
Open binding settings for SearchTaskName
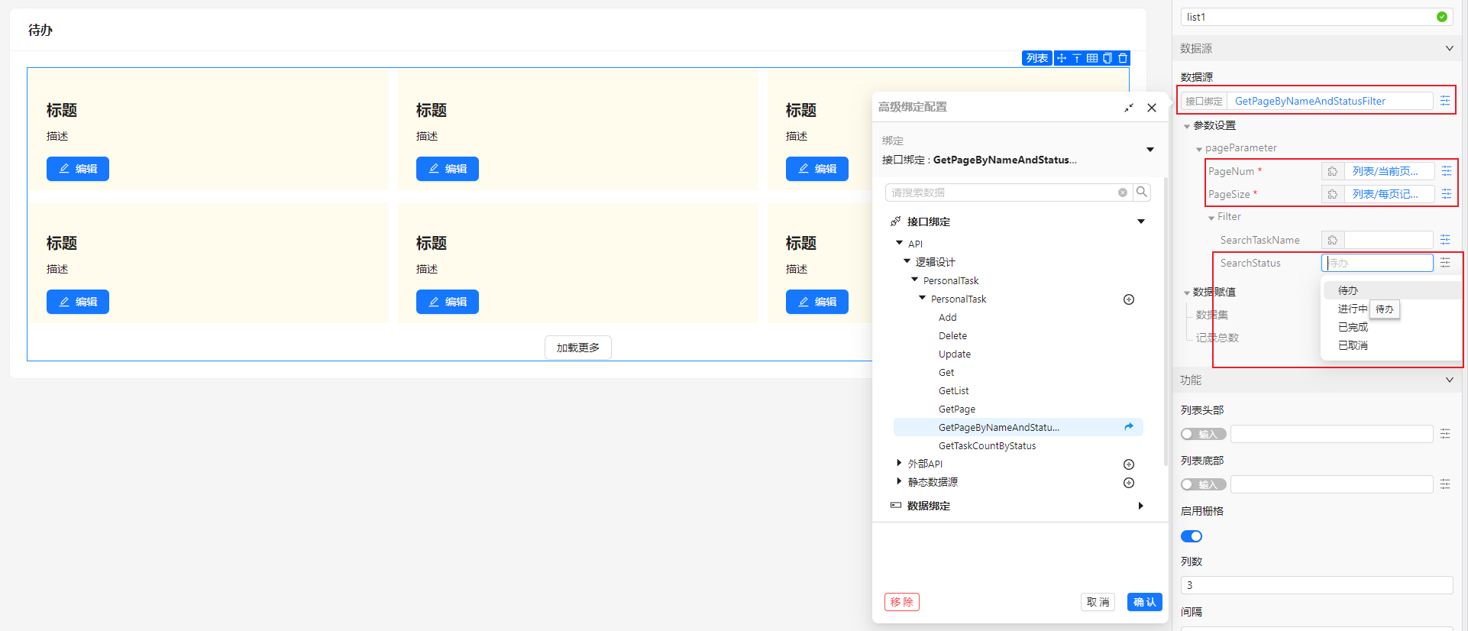tap(1445, 240)
